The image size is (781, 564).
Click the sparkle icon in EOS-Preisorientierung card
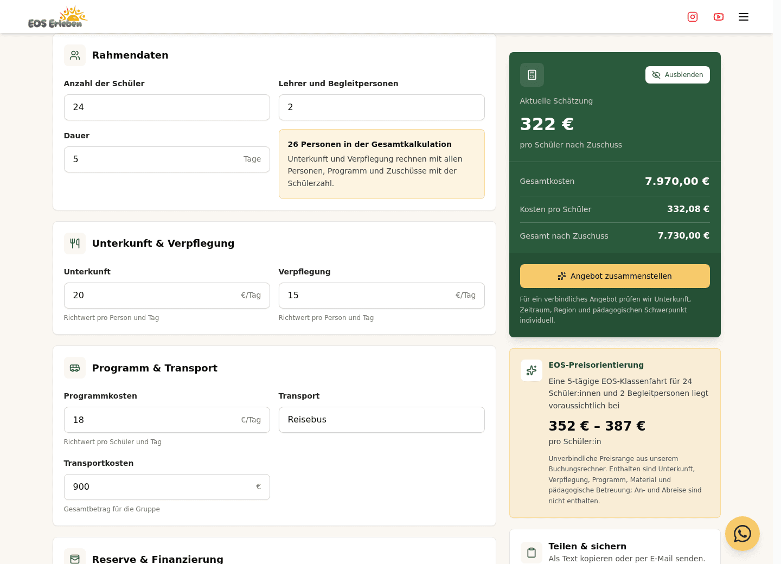coord(532,370)
